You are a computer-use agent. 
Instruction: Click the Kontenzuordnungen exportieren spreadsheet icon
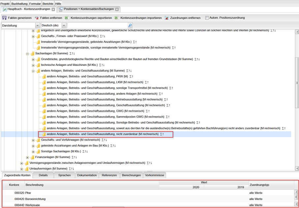coord(67,18)
